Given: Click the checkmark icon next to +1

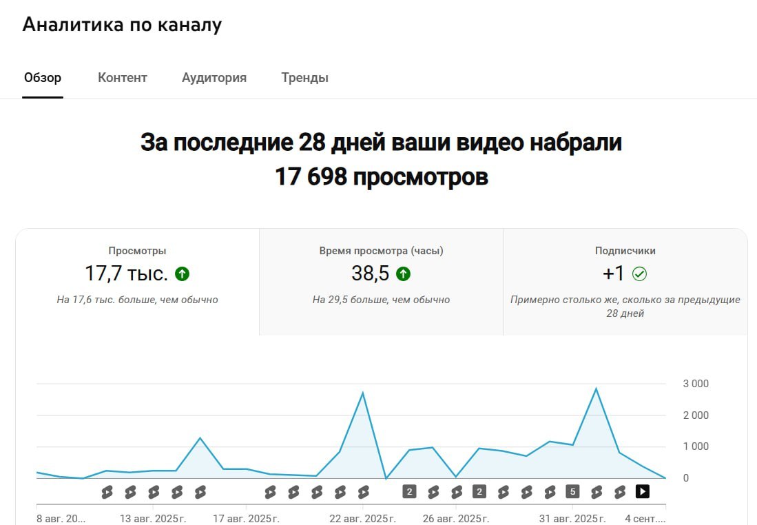Looking at the screenshot, I should [x=639, y=274].
